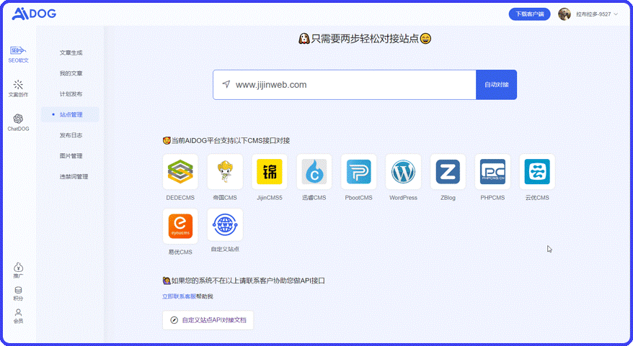Screen dimensions: 633x346
Task: Open the ChatDOG sidebar section
Action: 18,123
